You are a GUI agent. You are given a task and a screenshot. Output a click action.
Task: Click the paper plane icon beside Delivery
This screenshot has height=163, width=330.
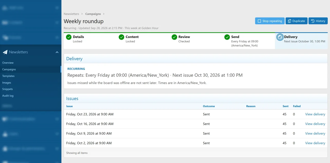coord(280,37)
